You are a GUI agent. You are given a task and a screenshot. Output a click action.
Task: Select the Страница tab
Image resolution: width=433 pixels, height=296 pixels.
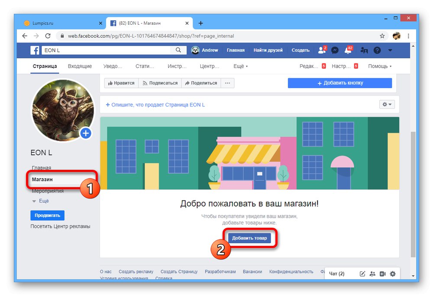coord(45,66)
